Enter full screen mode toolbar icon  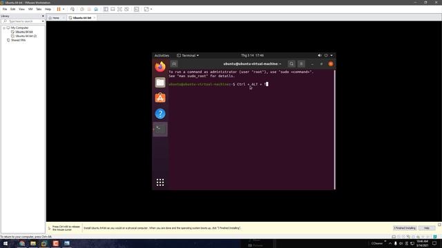tap(119, 9)
